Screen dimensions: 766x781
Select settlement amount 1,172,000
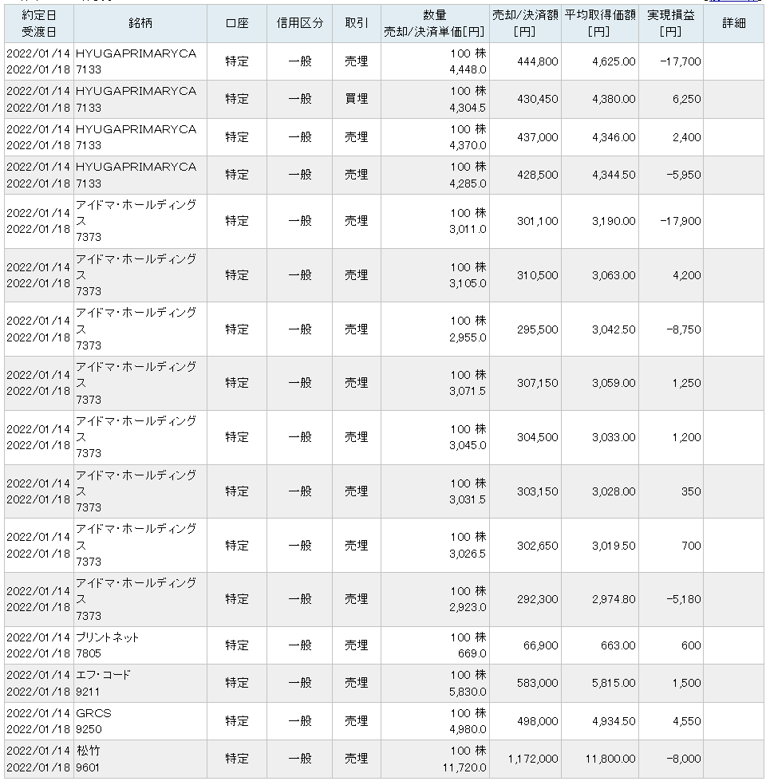[x=533, y=759]
